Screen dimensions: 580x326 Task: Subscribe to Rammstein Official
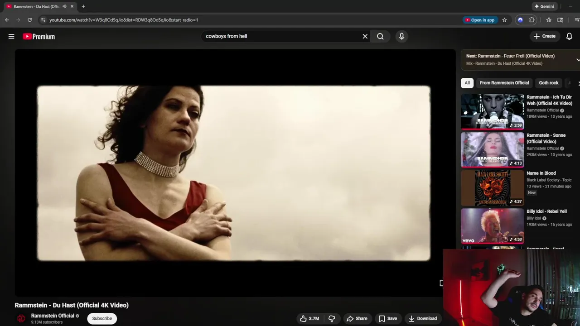(x=102, y=318)
